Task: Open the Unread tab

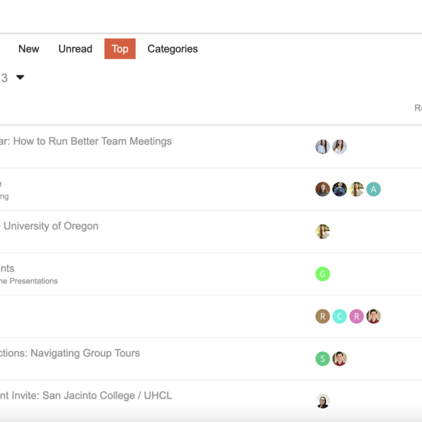Action: point(75,49)
